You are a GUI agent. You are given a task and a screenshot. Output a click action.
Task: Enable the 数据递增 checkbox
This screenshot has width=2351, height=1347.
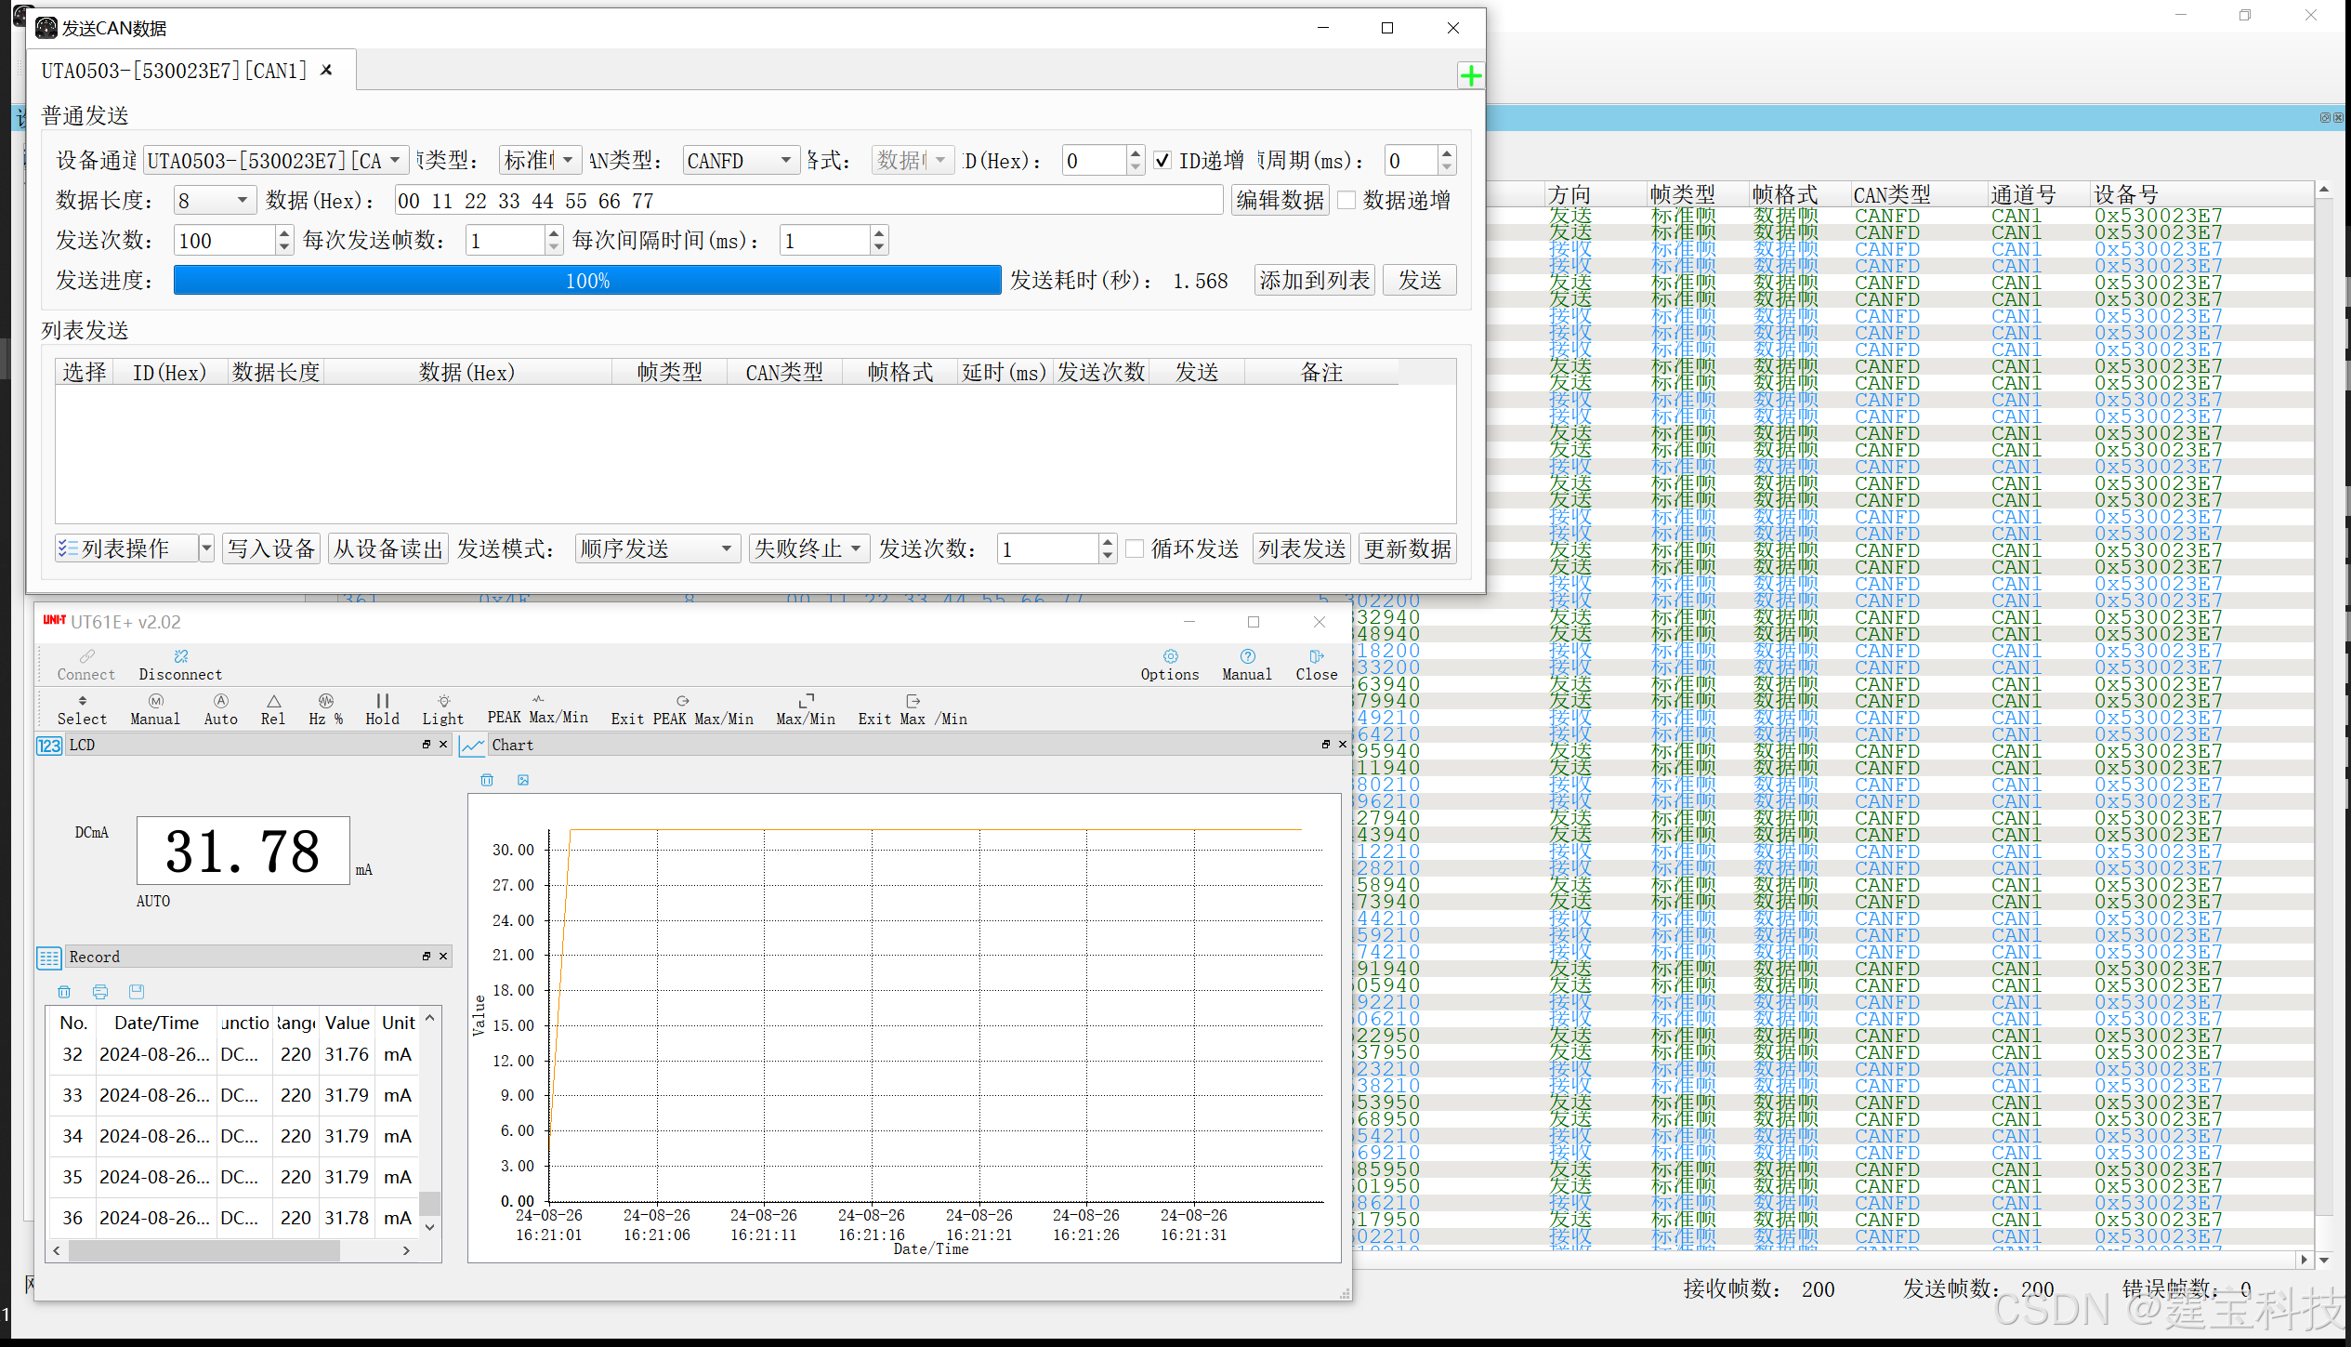pos(1346,201)
